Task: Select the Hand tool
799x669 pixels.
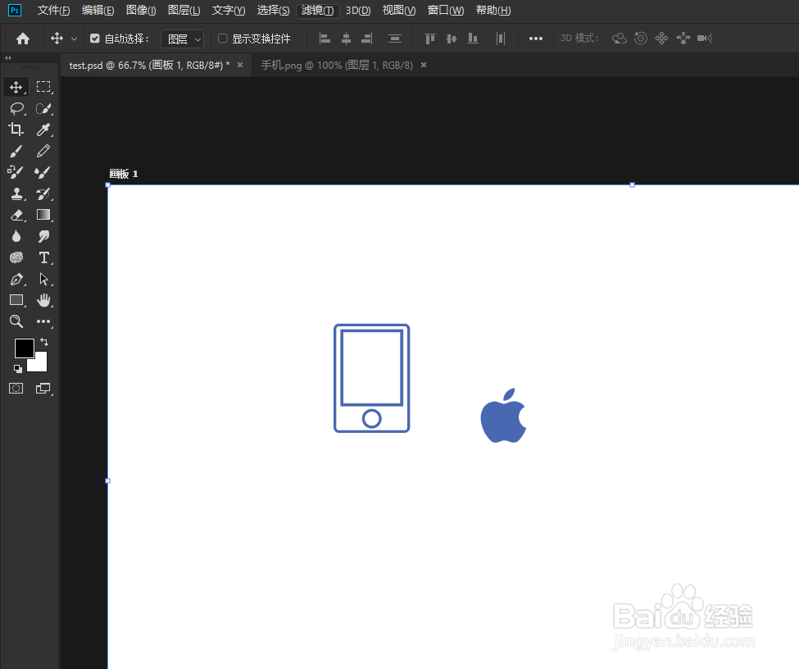Action: (x=43, y=300)
